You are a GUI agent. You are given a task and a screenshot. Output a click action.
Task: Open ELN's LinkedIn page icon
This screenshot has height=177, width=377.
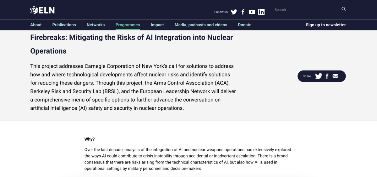coord(261,12)
